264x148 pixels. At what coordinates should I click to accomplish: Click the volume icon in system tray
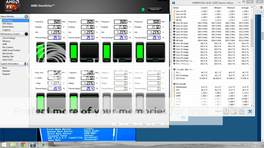(246, 145)
